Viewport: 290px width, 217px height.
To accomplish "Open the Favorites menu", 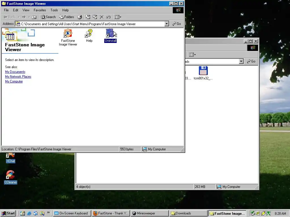I will coord(40,10).
